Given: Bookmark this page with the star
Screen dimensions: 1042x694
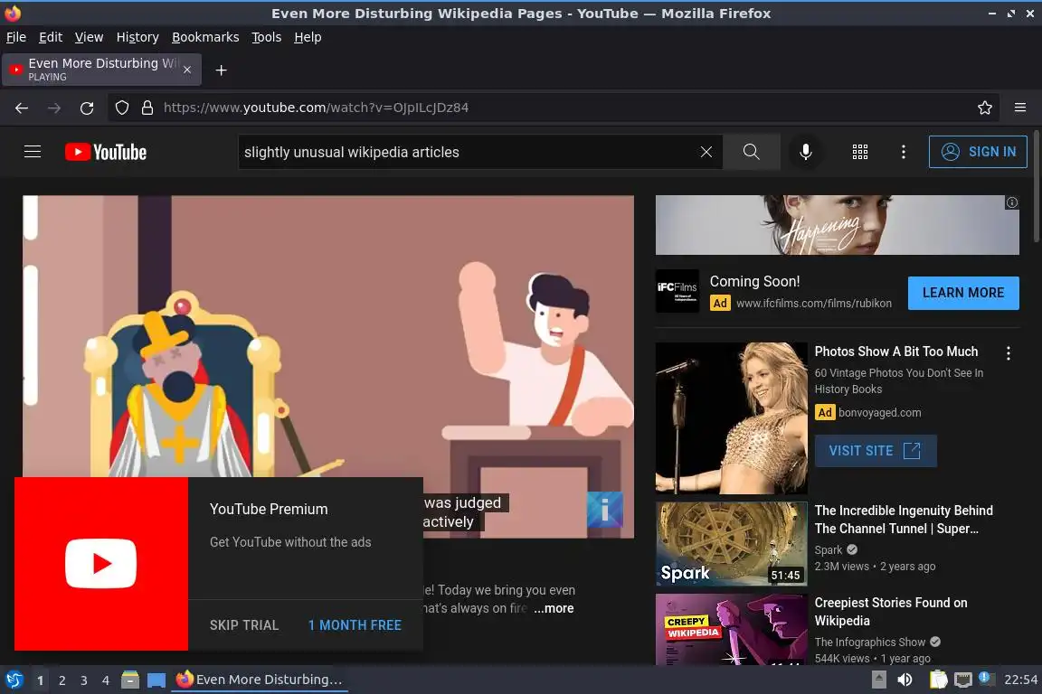Looking at the screenshot, I should (x=985, y=108).
